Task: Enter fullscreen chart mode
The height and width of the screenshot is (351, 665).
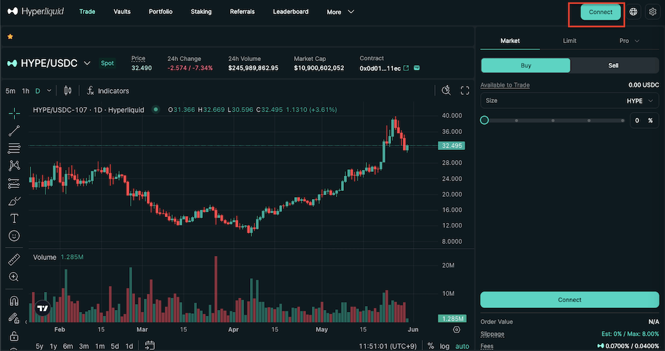Action: 465,91
